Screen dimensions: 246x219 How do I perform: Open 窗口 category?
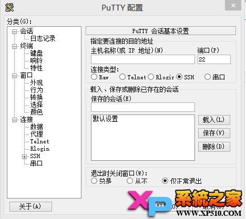coord(26,75)
